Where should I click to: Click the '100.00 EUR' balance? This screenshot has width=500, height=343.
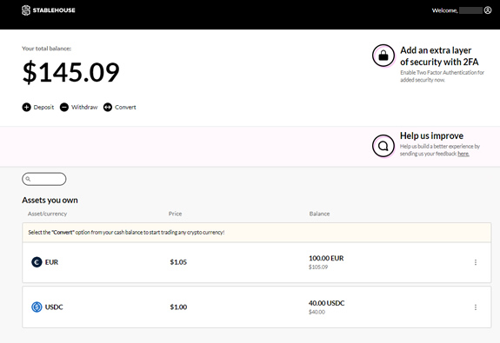[x=326, y=258]
